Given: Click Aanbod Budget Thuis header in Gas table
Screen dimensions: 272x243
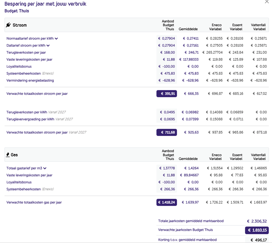Looking at the screenshot, I should pyautogui.click(x=168, y=155).
